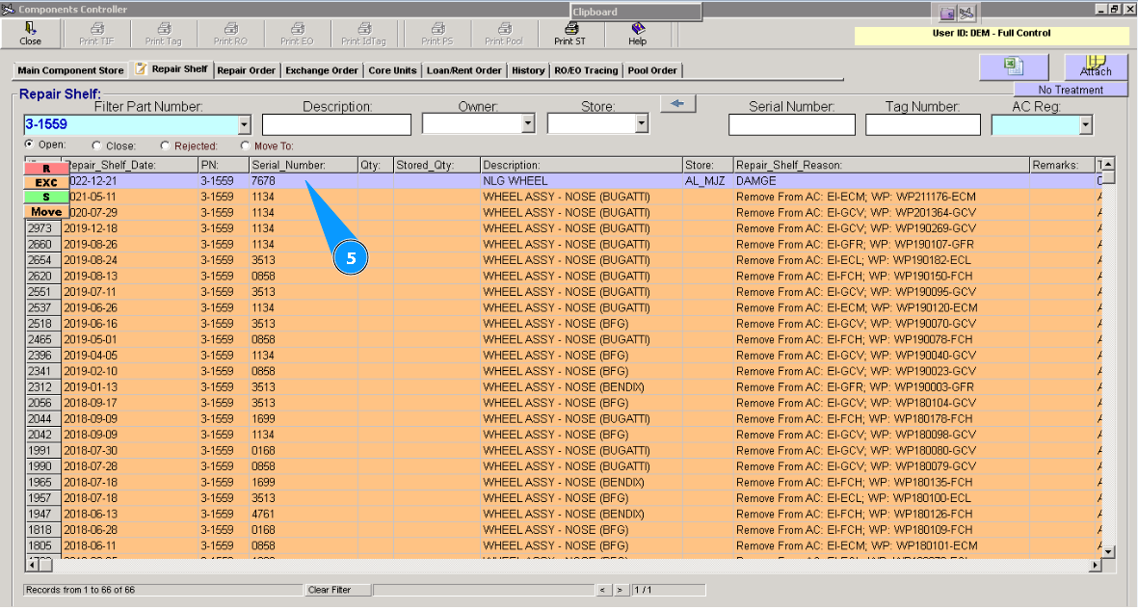Click the Clear Filter button

click(x=336, y=591)
